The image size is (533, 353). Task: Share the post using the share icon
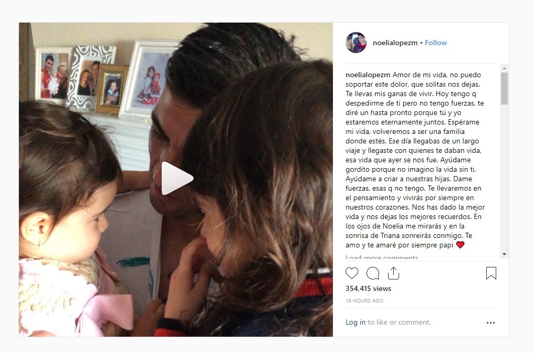(393, 273)
